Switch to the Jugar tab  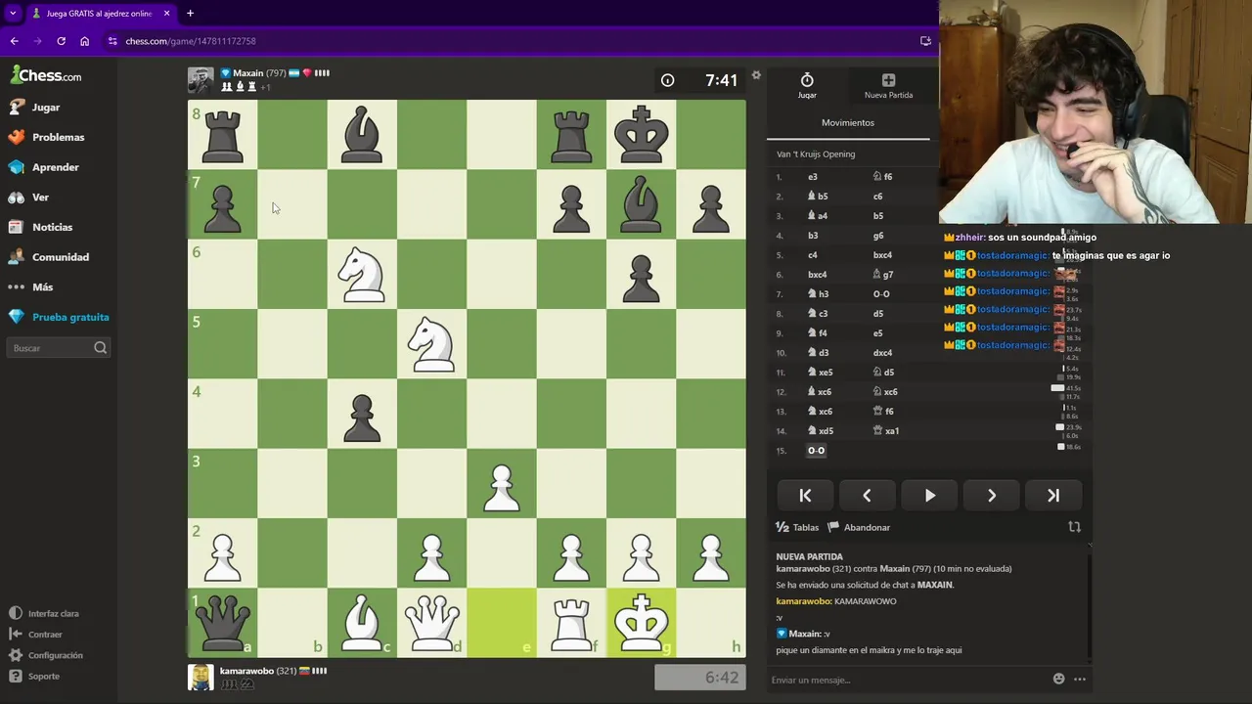(807, 85)
